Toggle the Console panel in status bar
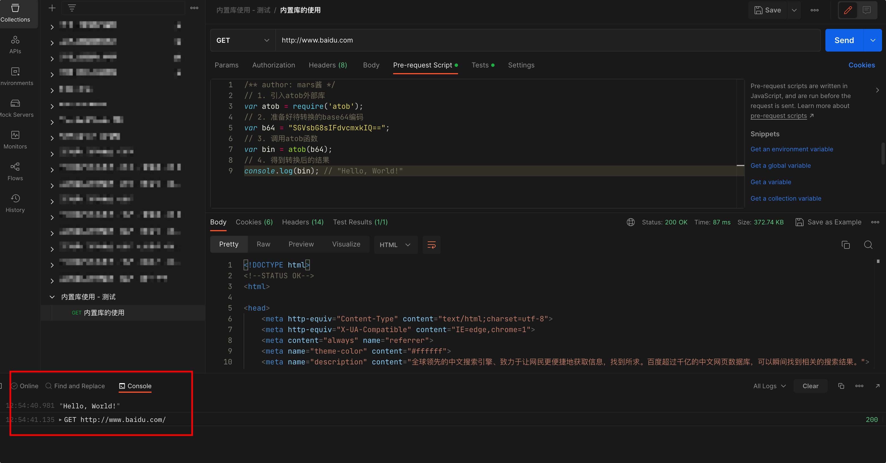 135,386
